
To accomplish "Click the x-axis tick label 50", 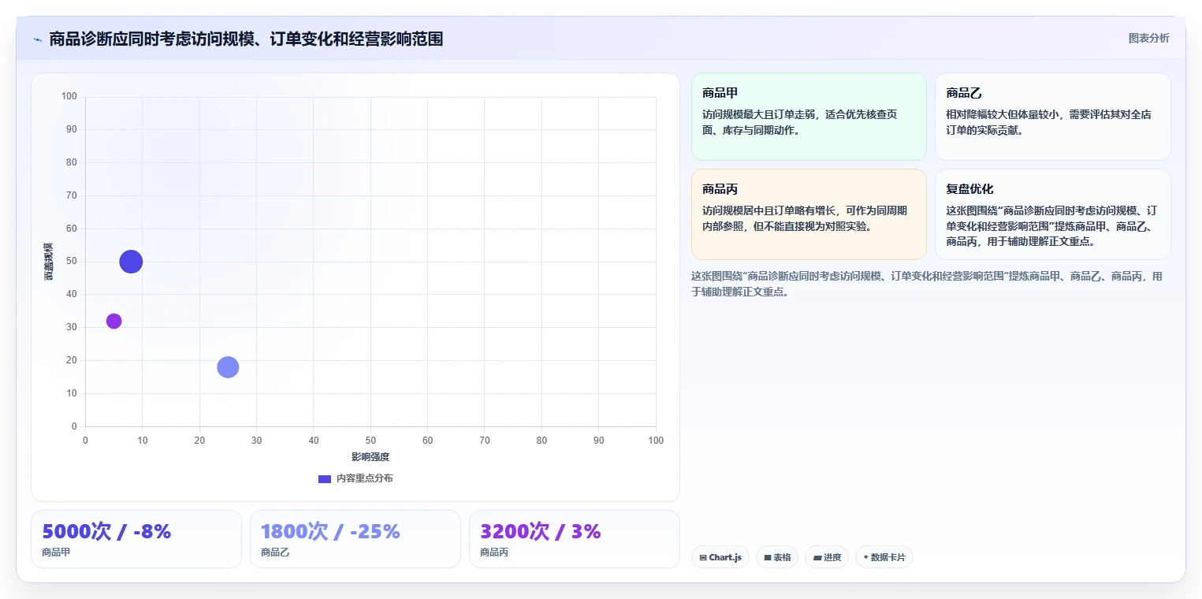I will tap(370, 441).
